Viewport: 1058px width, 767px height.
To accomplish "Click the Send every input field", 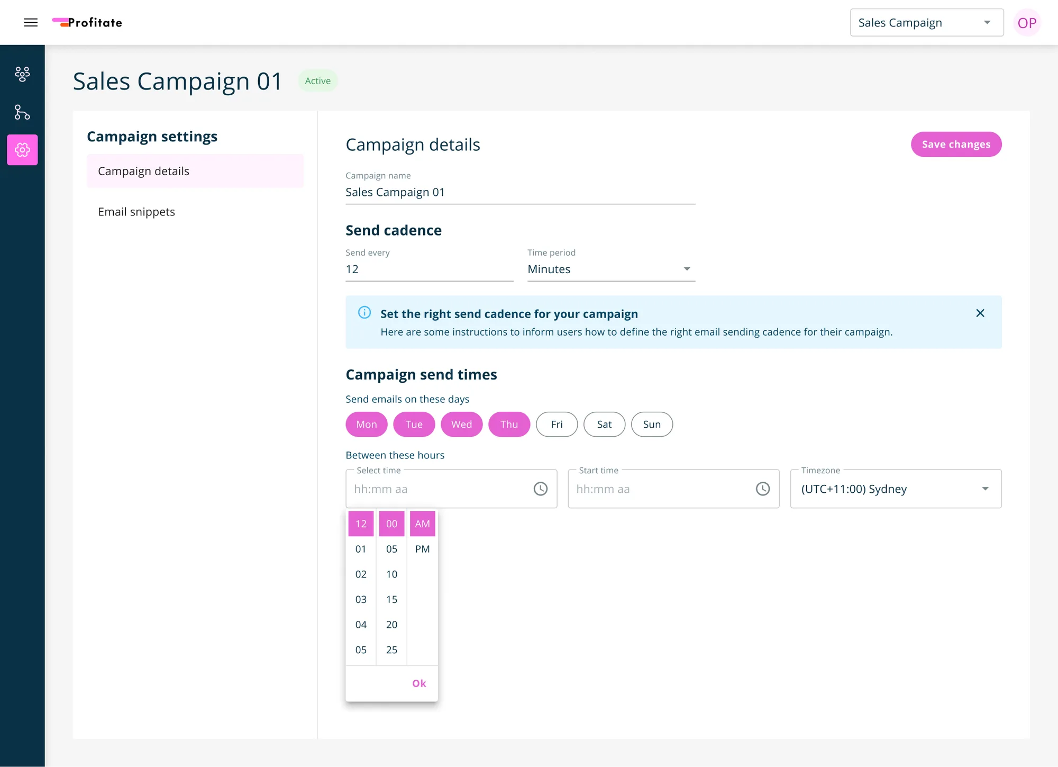I will [430, 269].
